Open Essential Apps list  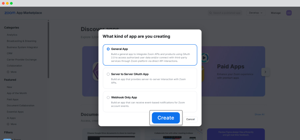click(15, 112)
